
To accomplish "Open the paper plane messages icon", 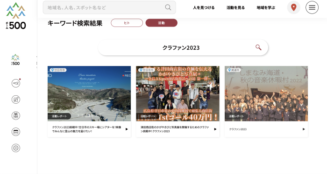I will [16, 83].
